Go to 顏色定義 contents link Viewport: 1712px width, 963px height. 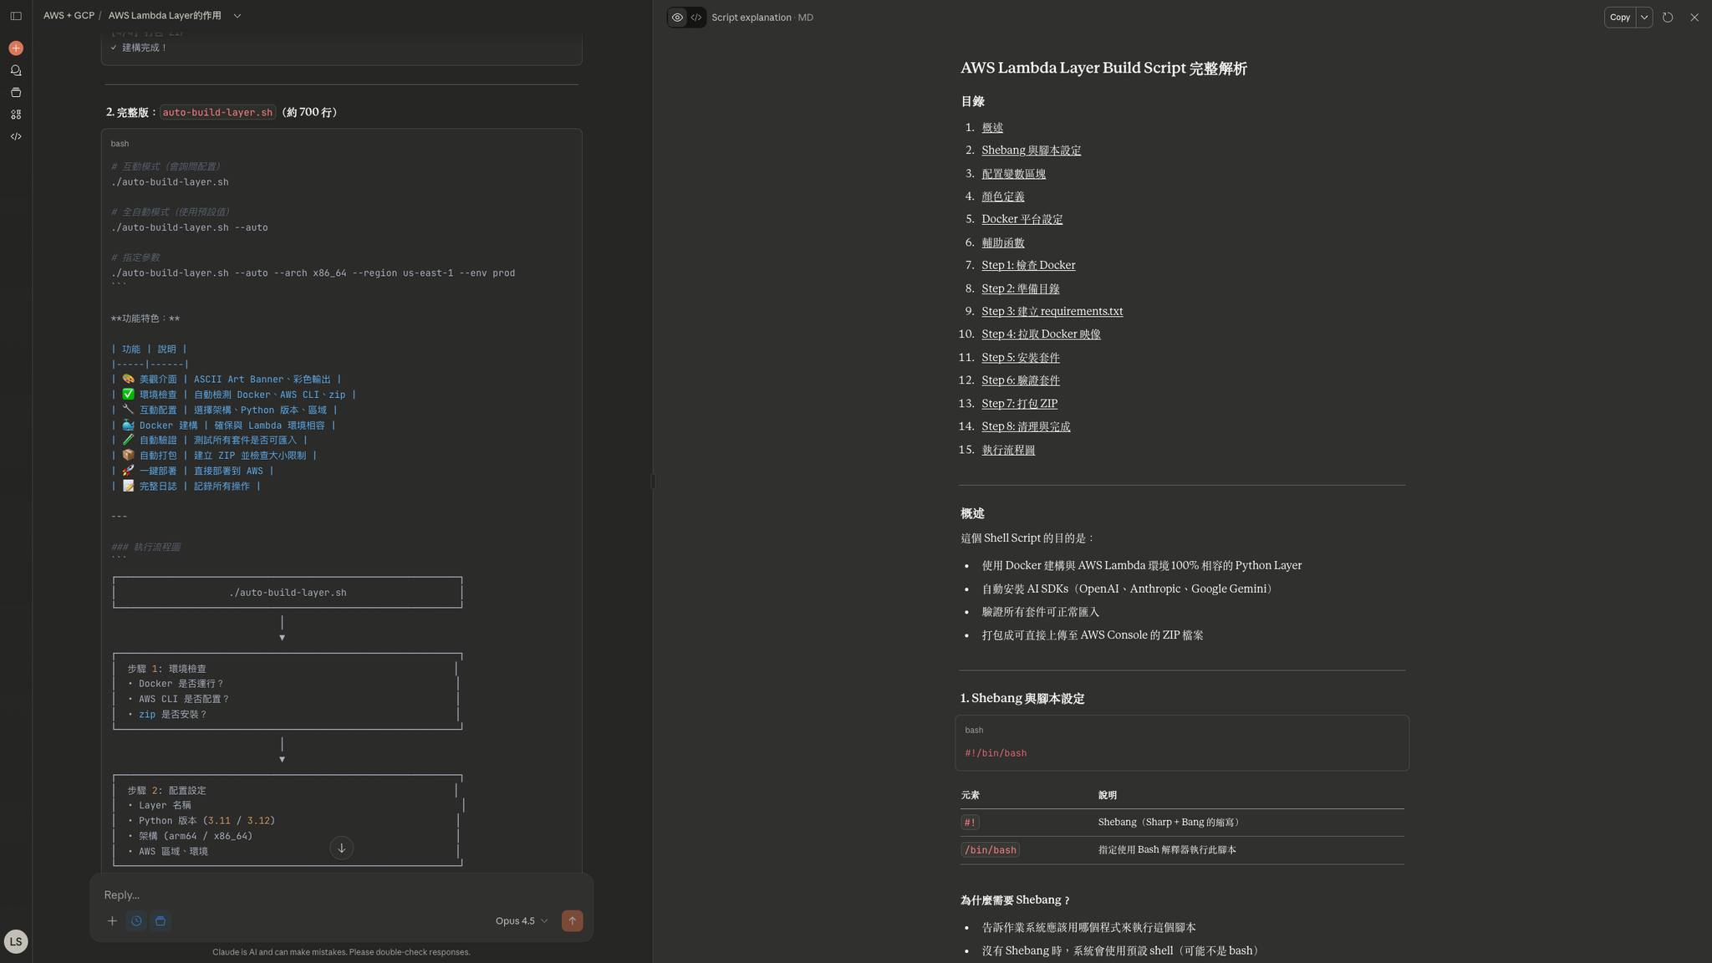pyautogui.click(x=1002, y=196)
